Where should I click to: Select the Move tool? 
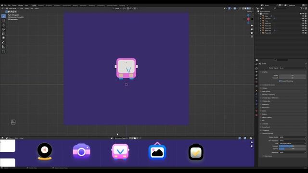click(3, 25)
